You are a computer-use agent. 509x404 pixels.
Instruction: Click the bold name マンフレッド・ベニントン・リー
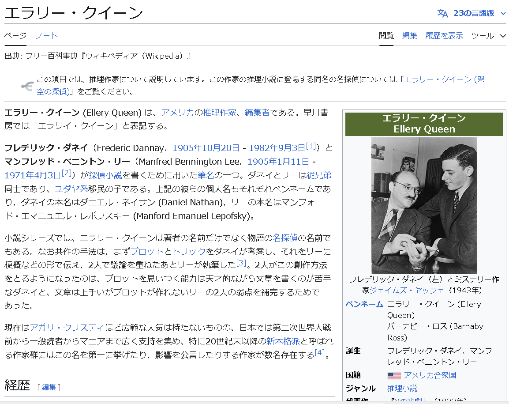point(67,162)
